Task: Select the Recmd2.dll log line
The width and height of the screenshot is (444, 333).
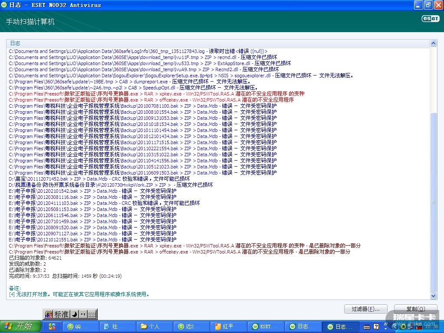Action: (144, 69)
